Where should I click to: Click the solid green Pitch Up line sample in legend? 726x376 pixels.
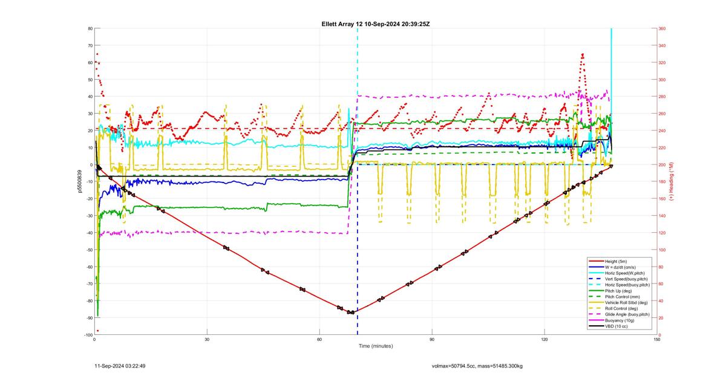[597, 291]
